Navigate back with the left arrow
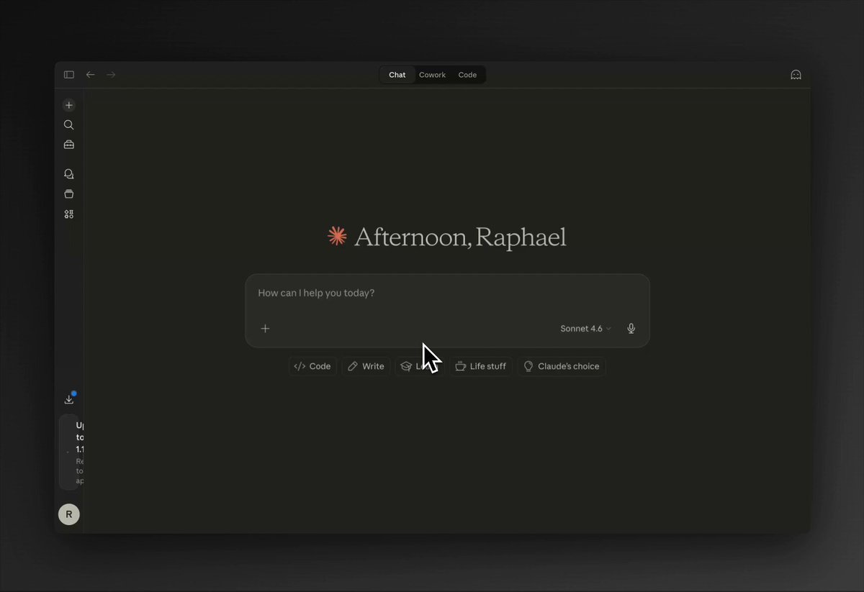 (x=90, y=74)
